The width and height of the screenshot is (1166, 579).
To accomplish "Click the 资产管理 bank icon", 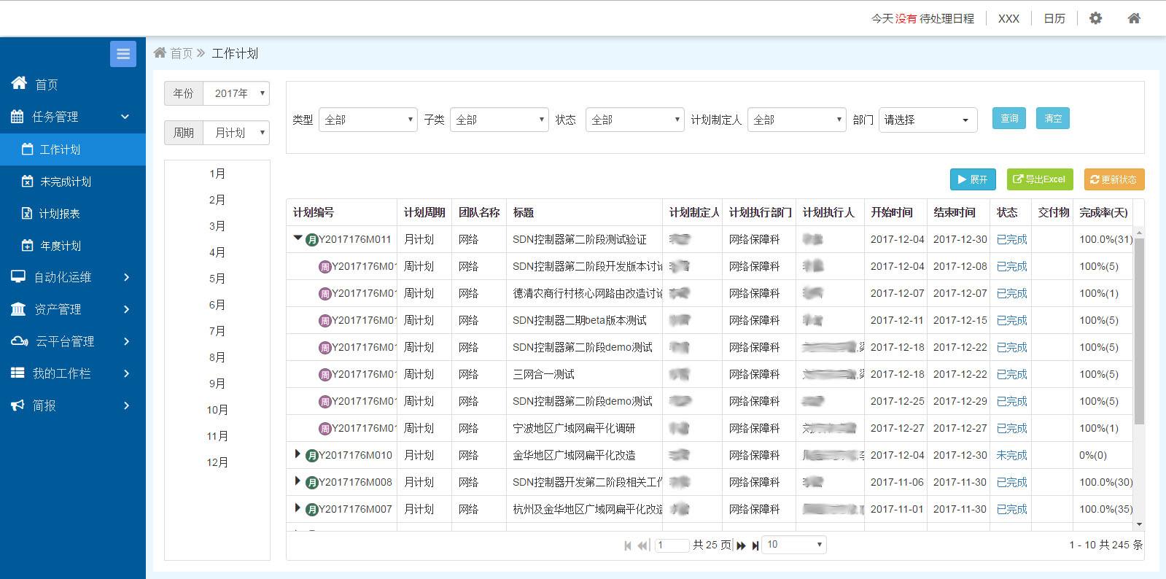I will (x=18, y=309).
